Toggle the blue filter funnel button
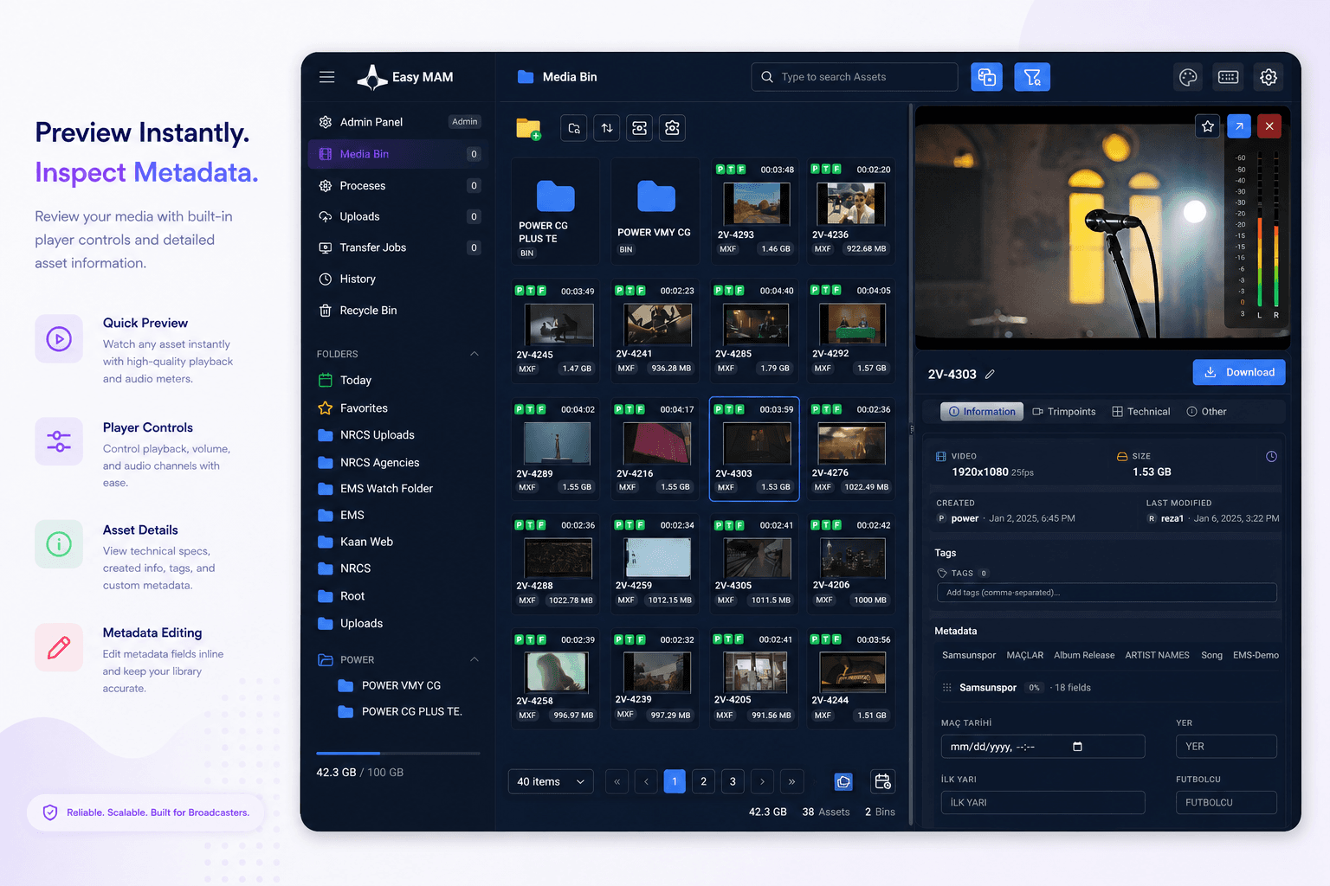 1032,77
